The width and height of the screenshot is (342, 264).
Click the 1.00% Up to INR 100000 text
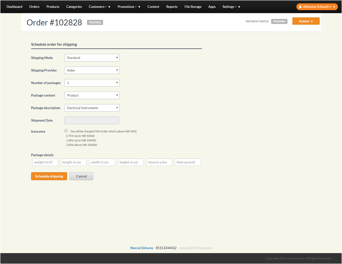pyautogui.click(x=81, y=141)
